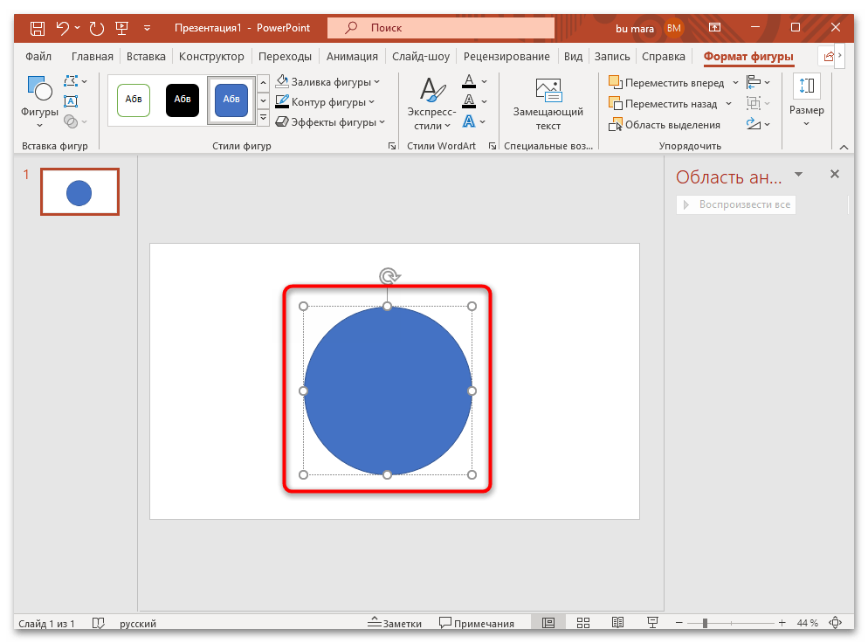This screenshot has height=643, width=868.
Task: Expand the shape styles gallery chevron
Action: click(263, 116)
